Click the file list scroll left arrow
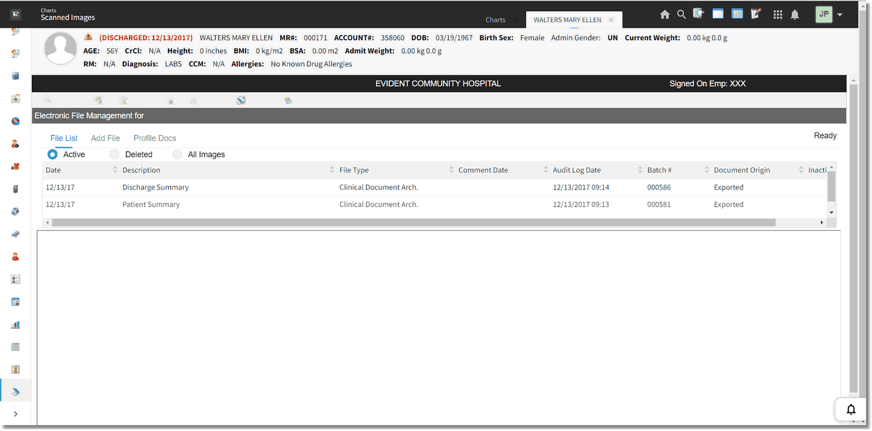Image resolution: width=872 pixels, height=431 pixels. click(48, 223)
